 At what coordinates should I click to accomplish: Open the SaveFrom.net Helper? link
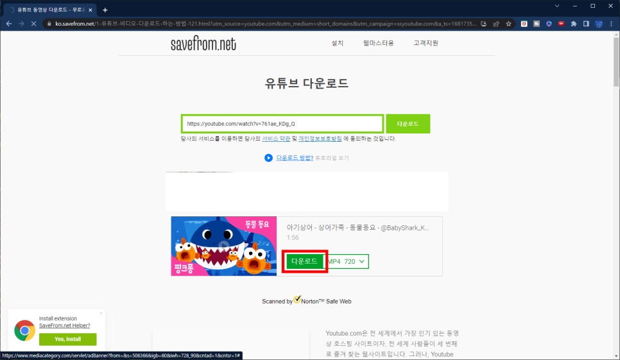pos(64,325)
